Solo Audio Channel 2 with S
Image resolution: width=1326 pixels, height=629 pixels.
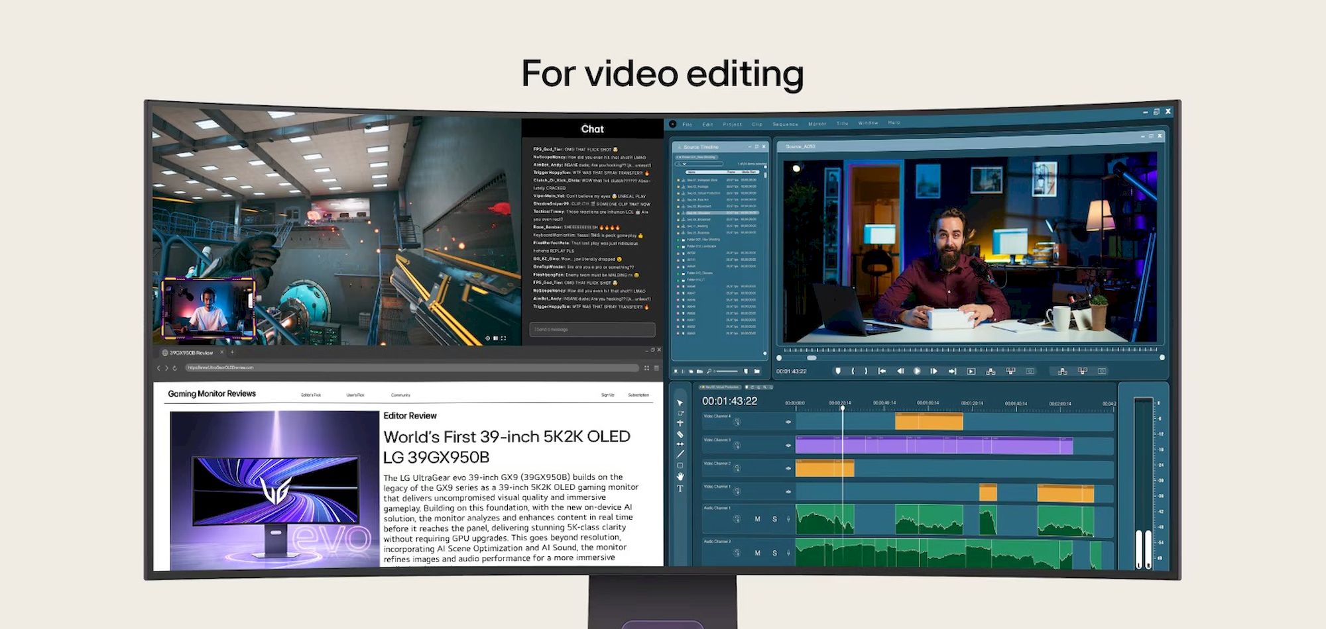[x=774, y=553]
